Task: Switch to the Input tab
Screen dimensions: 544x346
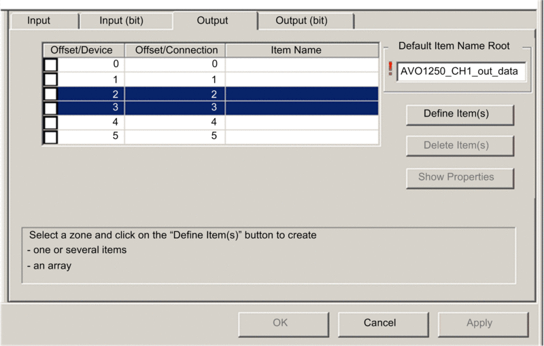Action: point(39,20)
